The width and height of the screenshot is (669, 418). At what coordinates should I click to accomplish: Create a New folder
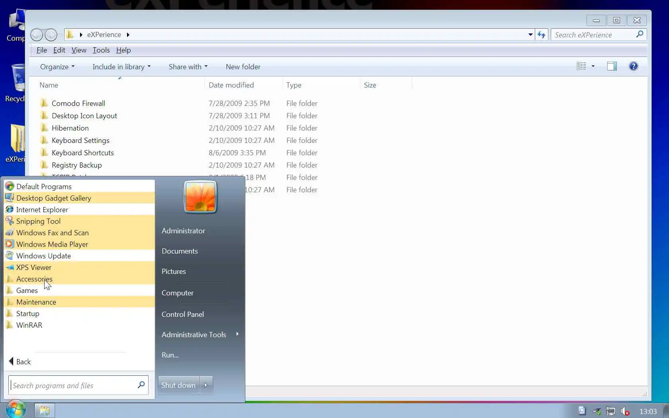(243, 66)
